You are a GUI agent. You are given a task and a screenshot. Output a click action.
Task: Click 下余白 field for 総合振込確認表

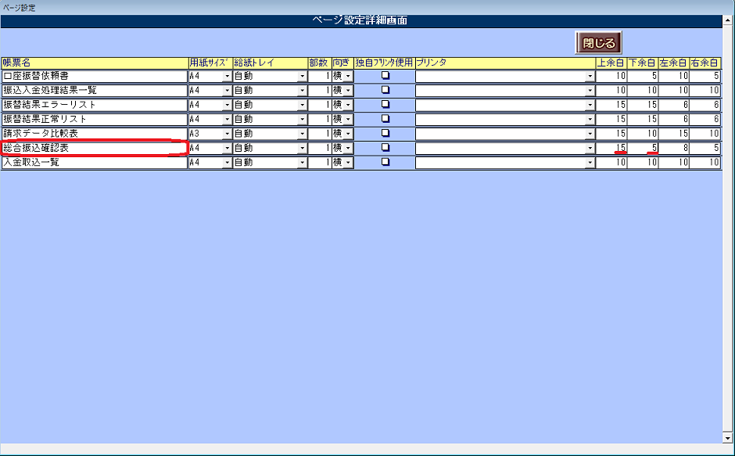point(643,148)
